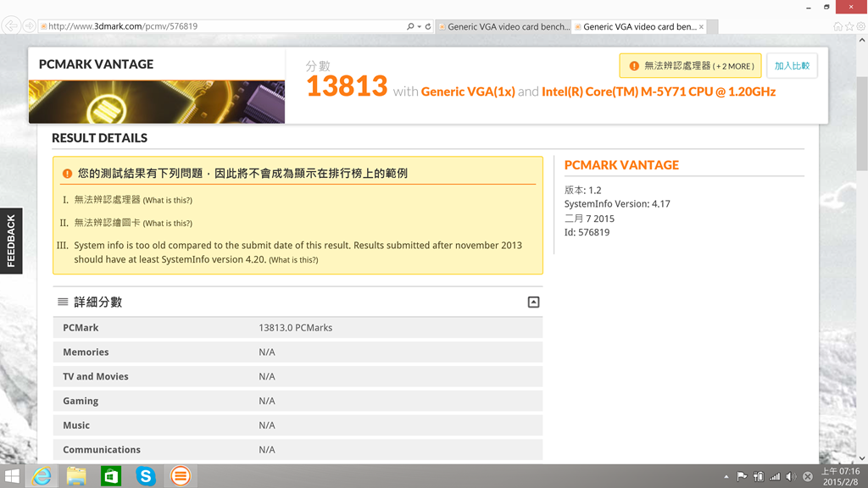868x488 pixels.
Task: Open the Intel Core M-5Y71 CPU link
Action: coord(658,91)
